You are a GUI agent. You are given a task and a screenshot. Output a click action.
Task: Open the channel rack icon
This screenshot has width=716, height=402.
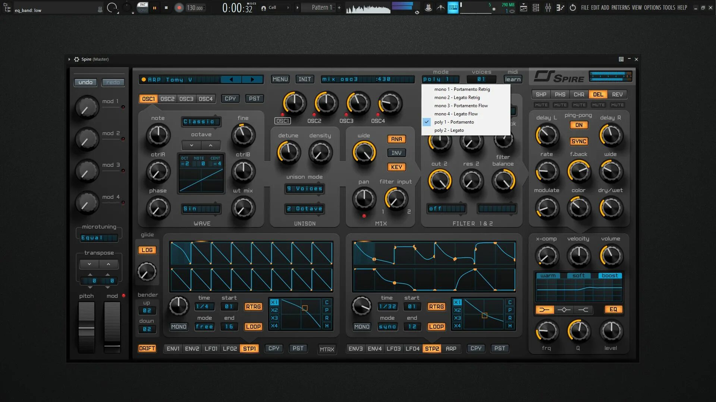(536, 7)
